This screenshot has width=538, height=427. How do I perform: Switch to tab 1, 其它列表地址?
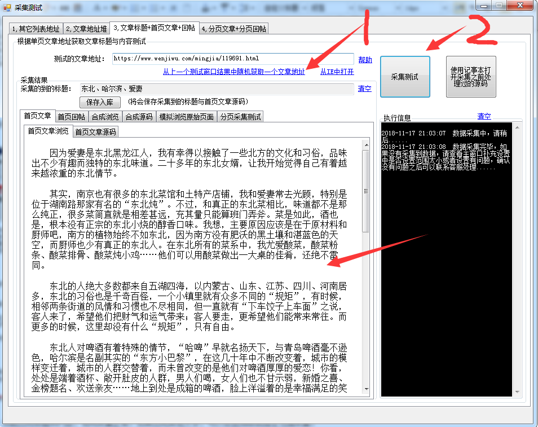(x=36, y=29)
